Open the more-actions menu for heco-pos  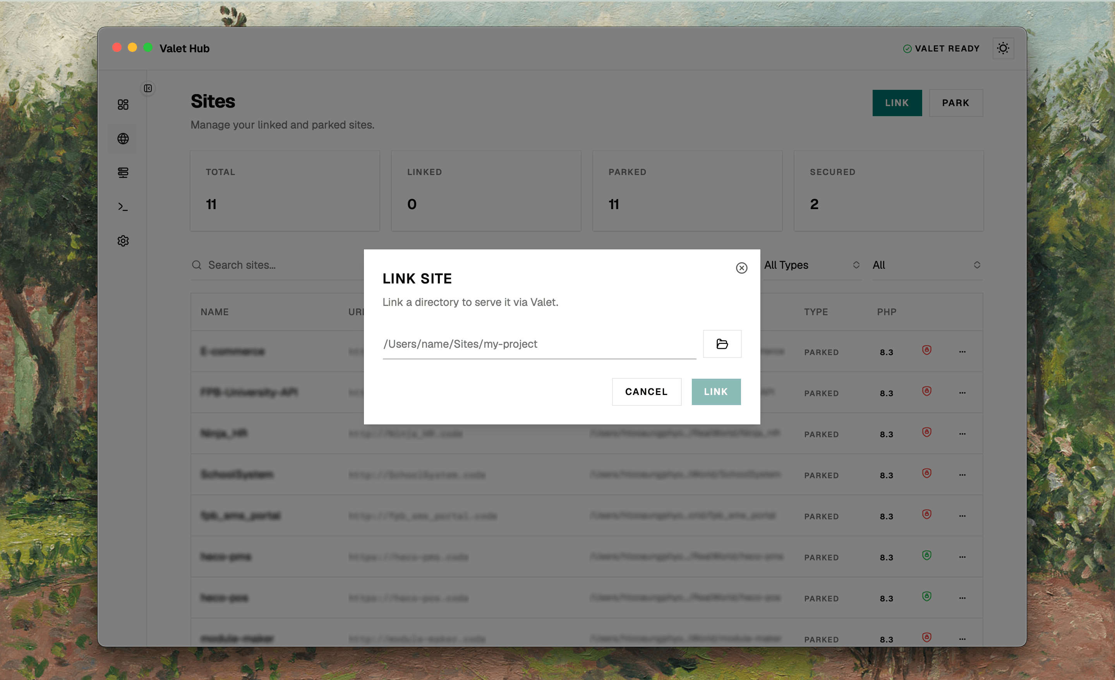(962, 598)
